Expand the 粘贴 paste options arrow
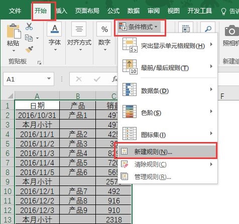The height and width of the screenshot is (224, 239). 14,50
